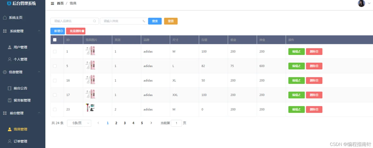Image resolution: width=373 pixels, height=148 pixels.
Task: Open ski gear thumbnail of ID 1
Action: [91, 51]
